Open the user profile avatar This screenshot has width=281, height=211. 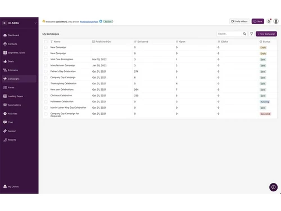(x=276, y=21)
